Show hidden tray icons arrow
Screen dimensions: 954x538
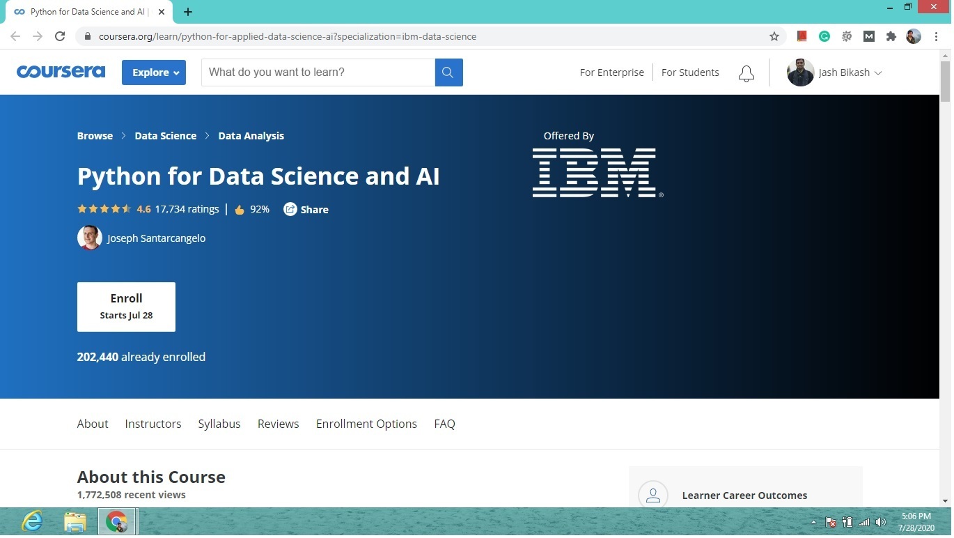point(814,522)
